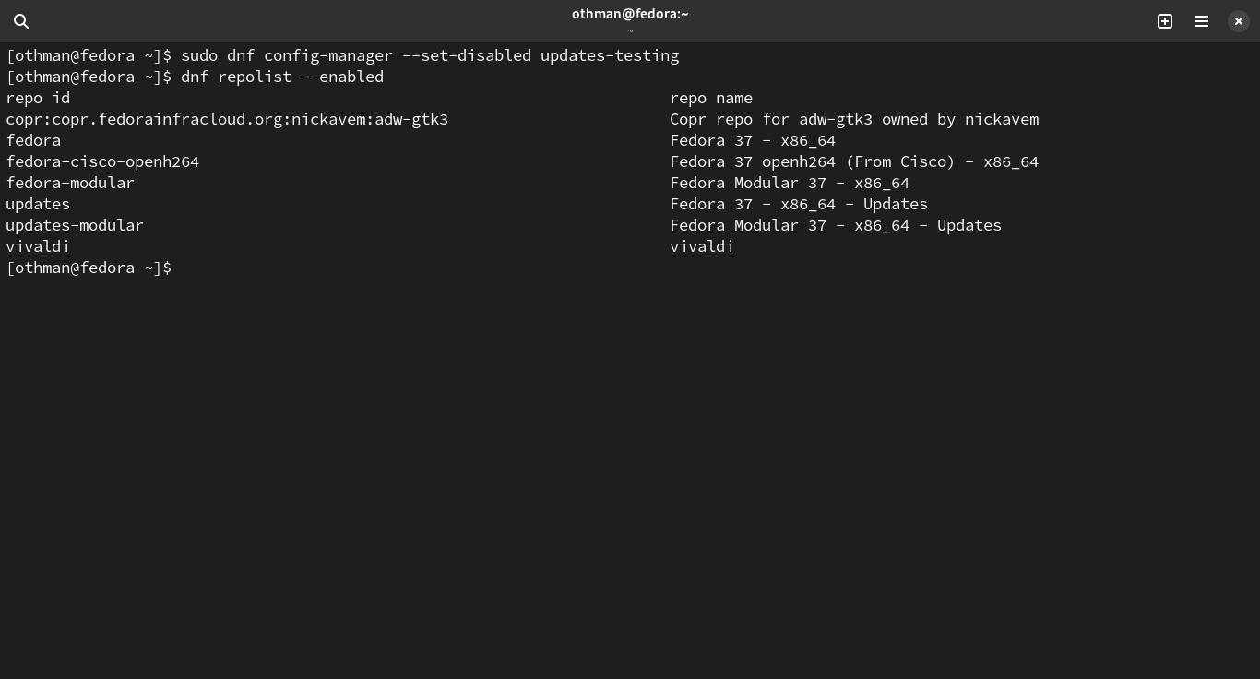Click the fedora-modular repo id
The width and height of the screenshot is (1260, 679).
pos(70,183)
